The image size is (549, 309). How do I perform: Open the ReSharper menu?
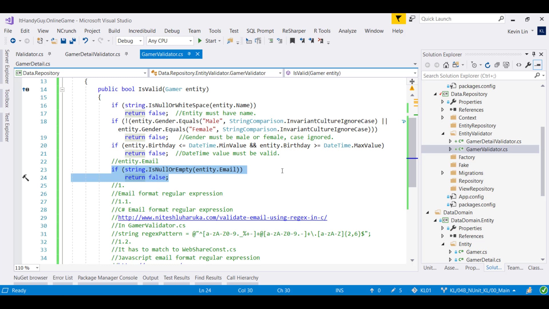pos(294,31)
